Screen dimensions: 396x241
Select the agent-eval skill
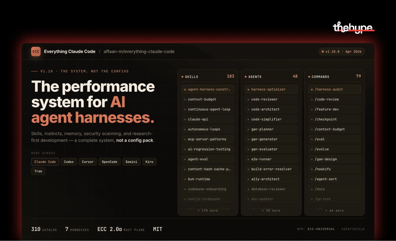tap(208, 159)
